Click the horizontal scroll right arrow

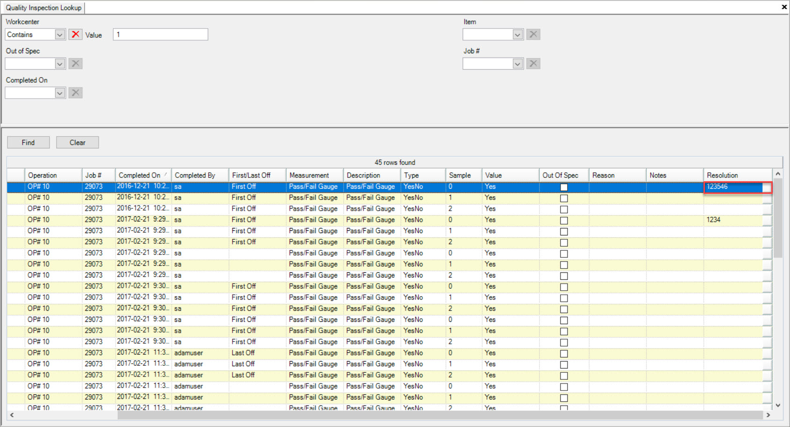(768, 415)
